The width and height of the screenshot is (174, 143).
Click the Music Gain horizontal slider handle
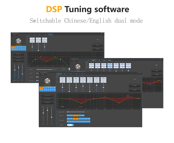click(x=67, y=112)
